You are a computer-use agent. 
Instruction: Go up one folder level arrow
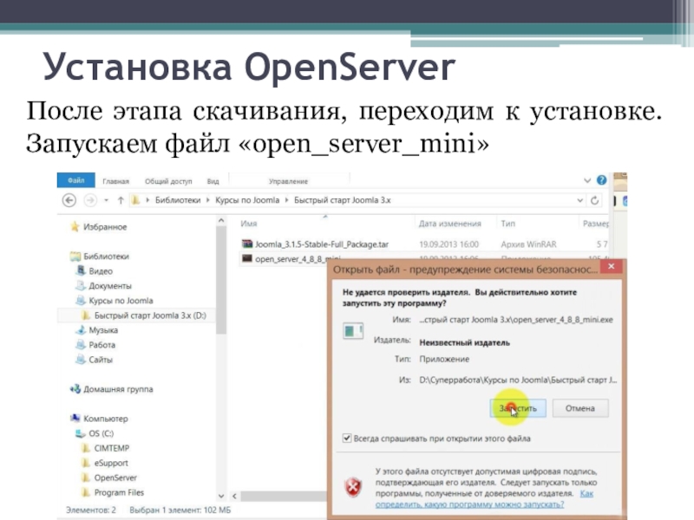121,200
